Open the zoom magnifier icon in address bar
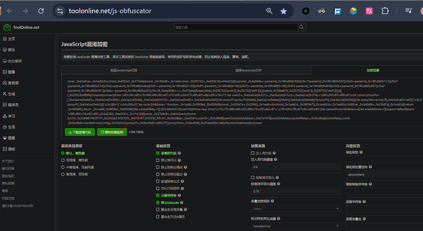Screen dimensions: 423x231 coord(269,11)
